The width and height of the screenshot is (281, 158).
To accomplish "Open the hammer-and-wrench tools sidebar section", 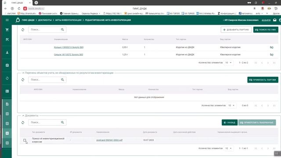I will [x=7, y=39].
